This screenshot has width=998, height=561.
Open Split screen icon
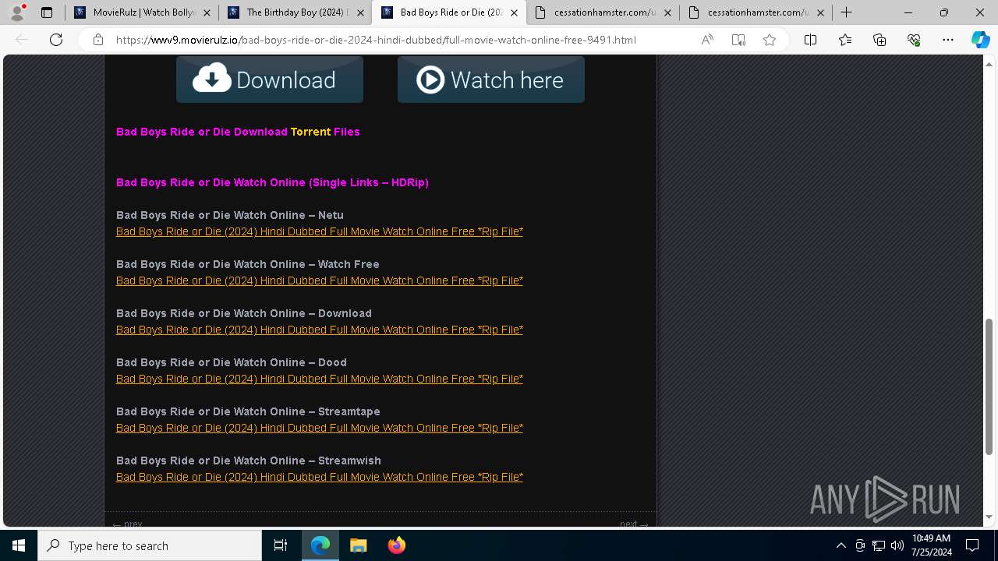click(x=811, y=40)
